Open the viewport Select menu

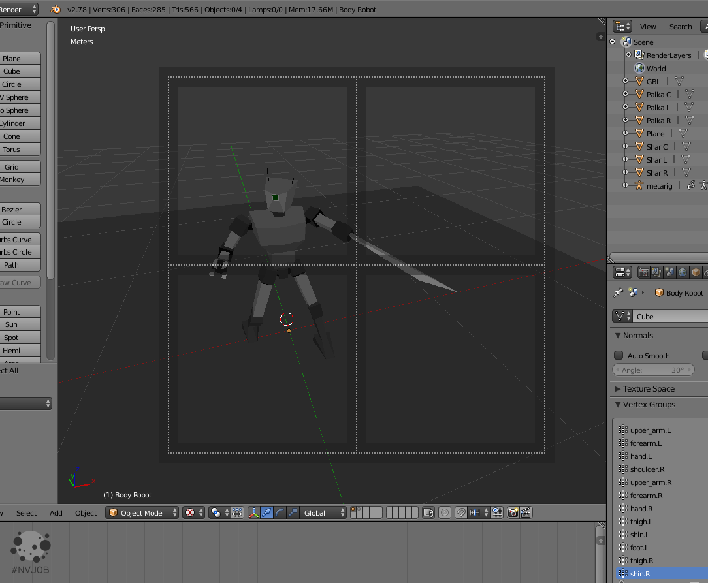(x=26, y=513)
